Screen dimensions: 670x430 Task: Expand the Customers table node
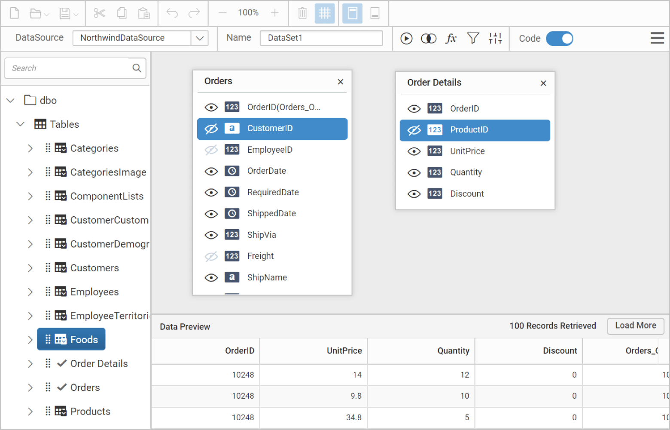click(30, 267)
